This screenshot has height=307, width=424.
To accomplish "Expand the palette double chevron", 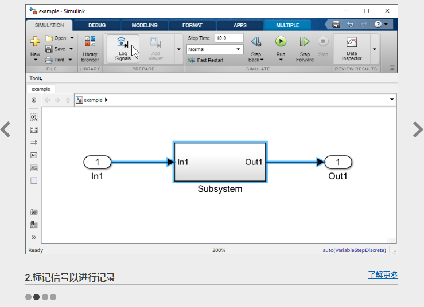I will 34,237.
